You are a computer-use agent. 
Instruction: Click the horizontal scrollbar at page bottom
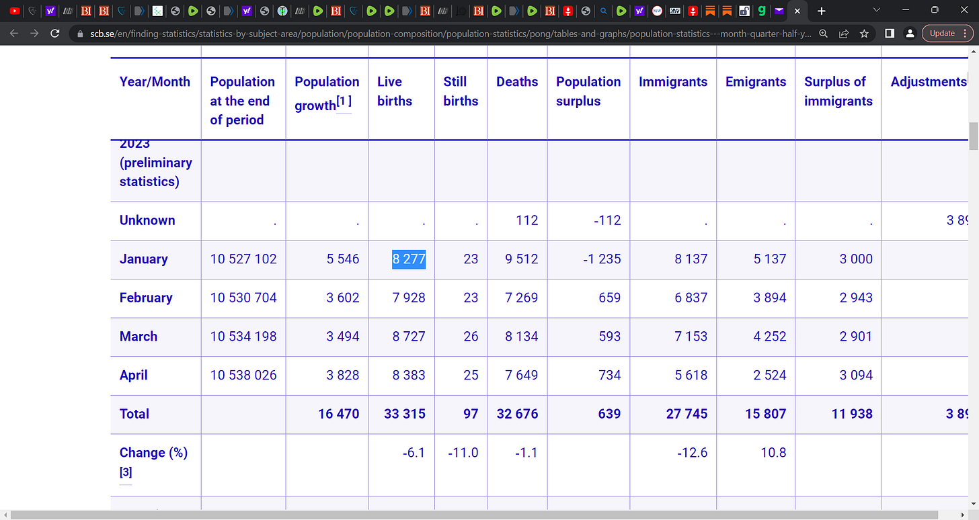click(x=484, y=515)
